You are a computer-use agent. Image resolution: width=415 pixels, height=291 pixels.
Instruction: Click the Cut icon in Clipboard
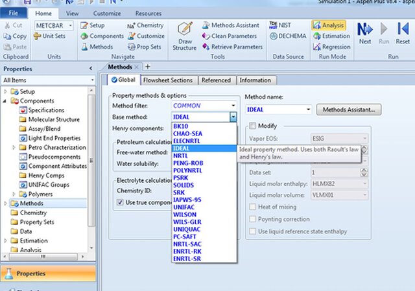click(7, 25)
